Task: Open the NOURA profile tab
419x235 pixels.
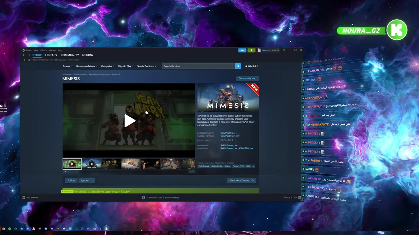Action: (87, 55)
